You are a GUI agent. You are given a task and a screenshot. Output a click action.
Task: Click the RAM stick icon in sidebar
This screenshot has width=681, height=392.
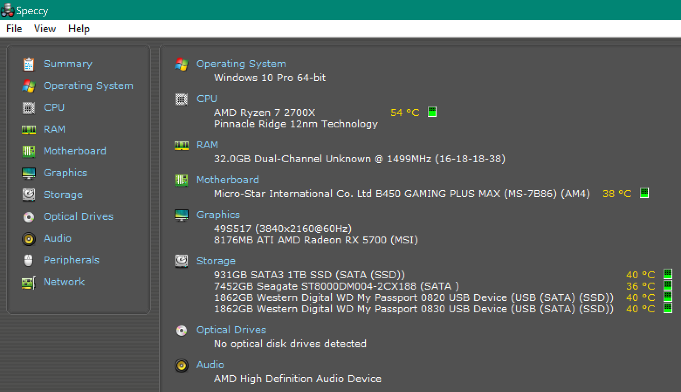[x=29, y=130]
